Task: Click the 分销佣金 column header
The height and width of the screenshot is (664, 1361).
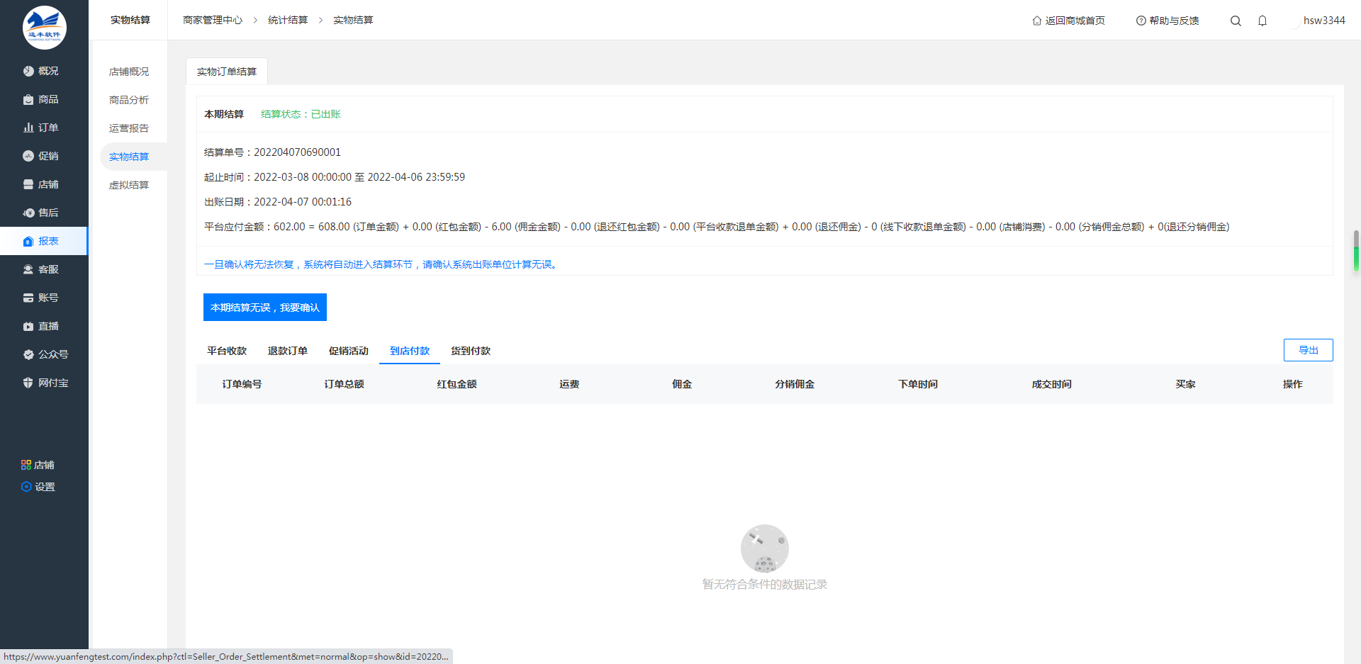Action: click(795, 384)
